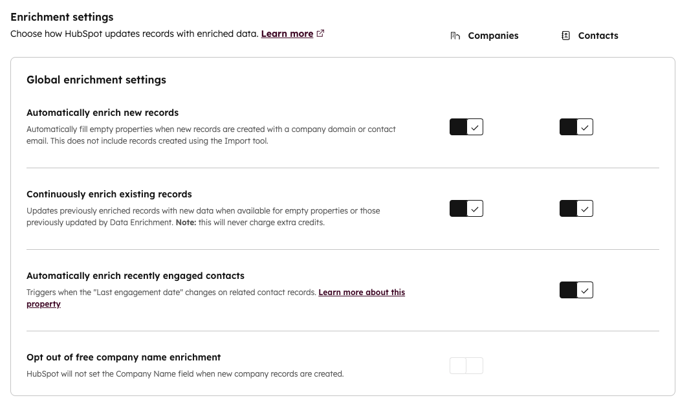
Task: Click "Opt out of free company name enrichment" title
Action: (124, 357)
